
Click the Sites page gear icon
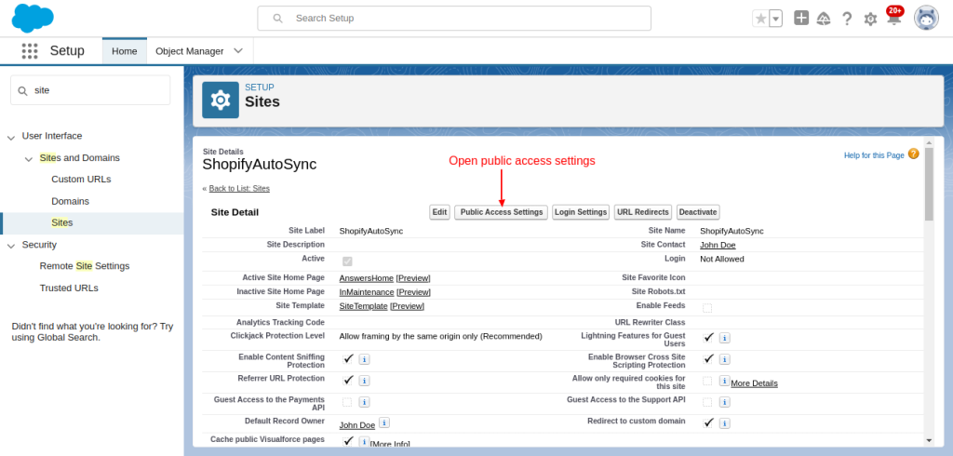click(x=220, y=100)
